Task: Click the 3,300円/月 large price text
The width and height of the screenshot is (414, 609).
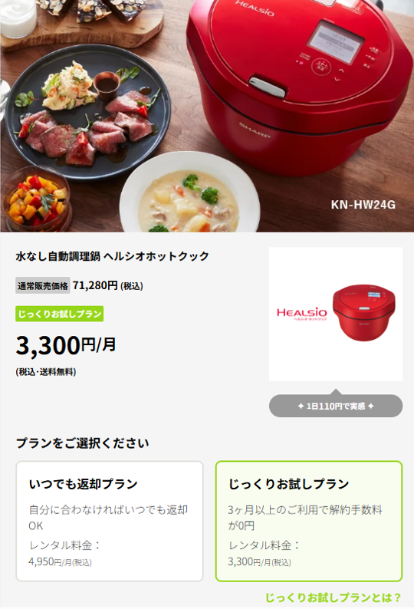Action: tap(66, 345)
